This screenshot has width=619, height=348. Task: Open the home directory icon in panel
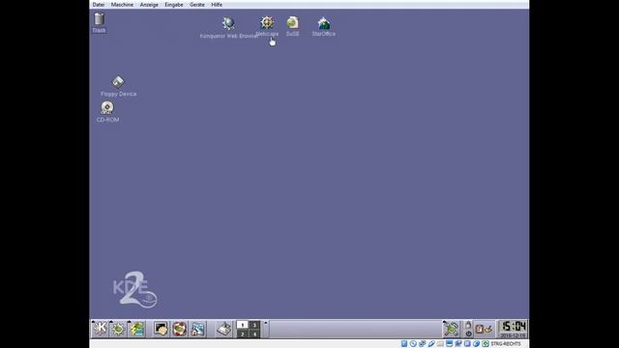point(197,329)
